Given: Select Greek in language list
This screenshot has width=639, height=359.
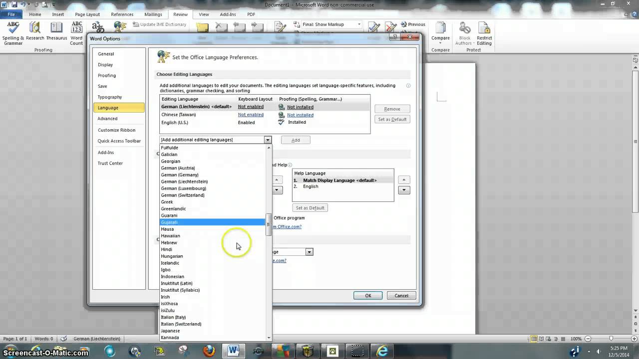Looking at the screenshot, I should [212, 202].
